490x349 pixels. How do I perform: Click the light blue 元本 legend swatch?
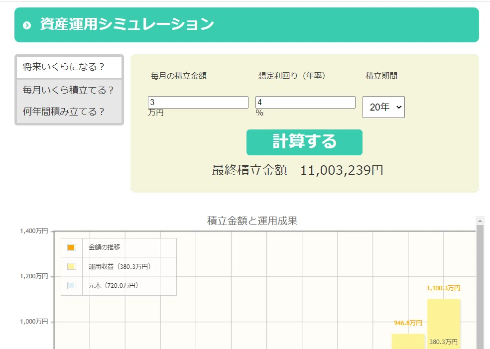point(71,286)
